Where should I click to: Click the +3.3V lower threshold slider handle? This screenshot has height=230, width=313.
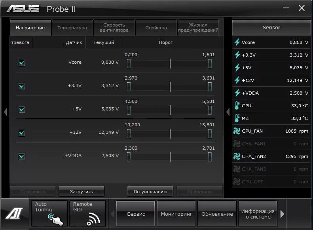click(x=129, y=87)
